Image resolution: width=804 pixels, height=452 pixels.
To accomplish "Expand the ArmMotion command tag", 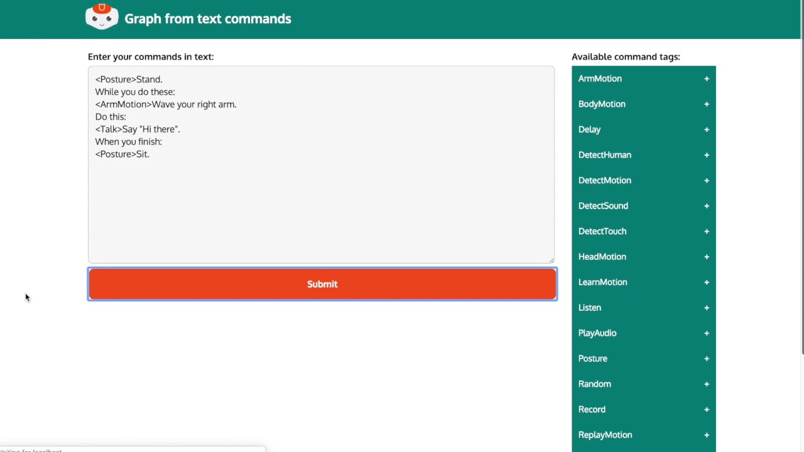I will pyautogui.click(x=644, y=78).
